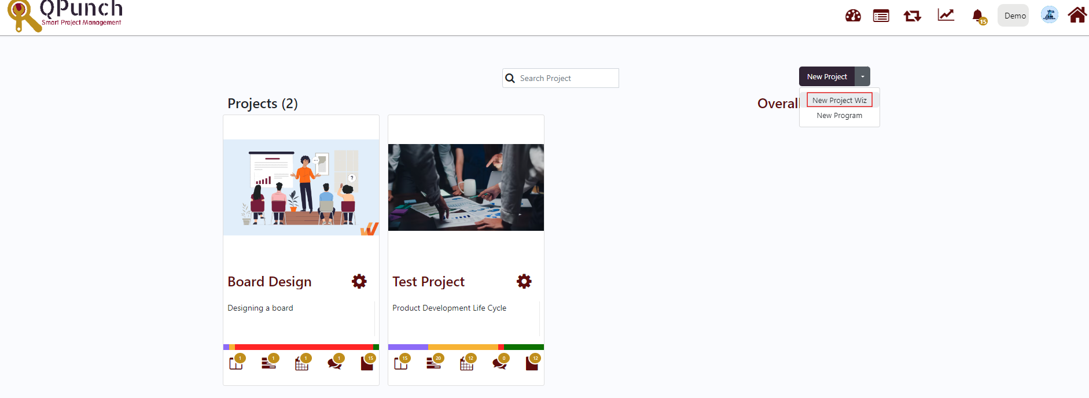Viewport: 1089px width, 398px height.
Task: Open Board Design settings gear
Action: pos(359,281)
